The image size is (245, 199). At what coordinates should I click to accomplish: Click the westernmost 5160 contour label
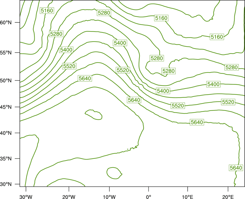(x=47, y=11)
